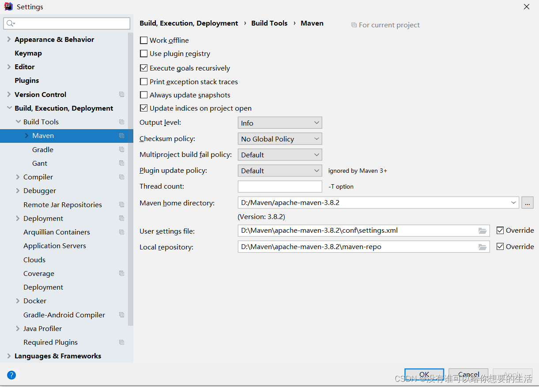Open the Output level dropdown
539x387 pixels.
point(280,123)
